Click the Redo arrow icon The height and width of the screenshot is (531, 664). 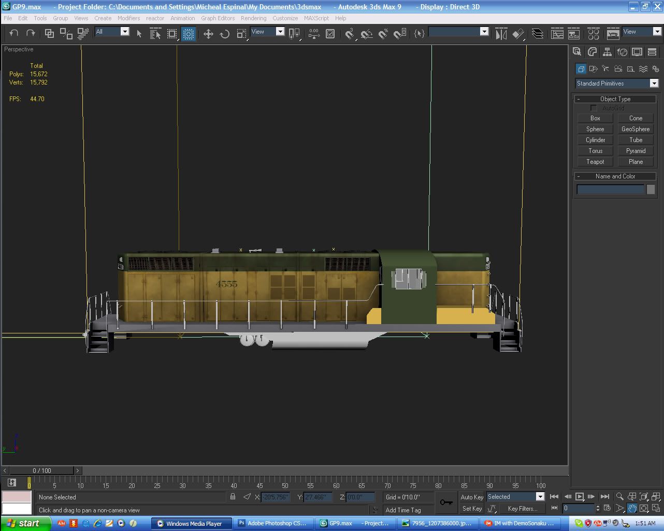point(31,33)
